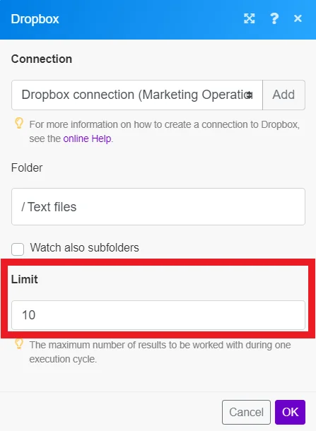Click the Dropbox dialog title
The height and width of the screenshot is (431, 316).
pos(35,19)
